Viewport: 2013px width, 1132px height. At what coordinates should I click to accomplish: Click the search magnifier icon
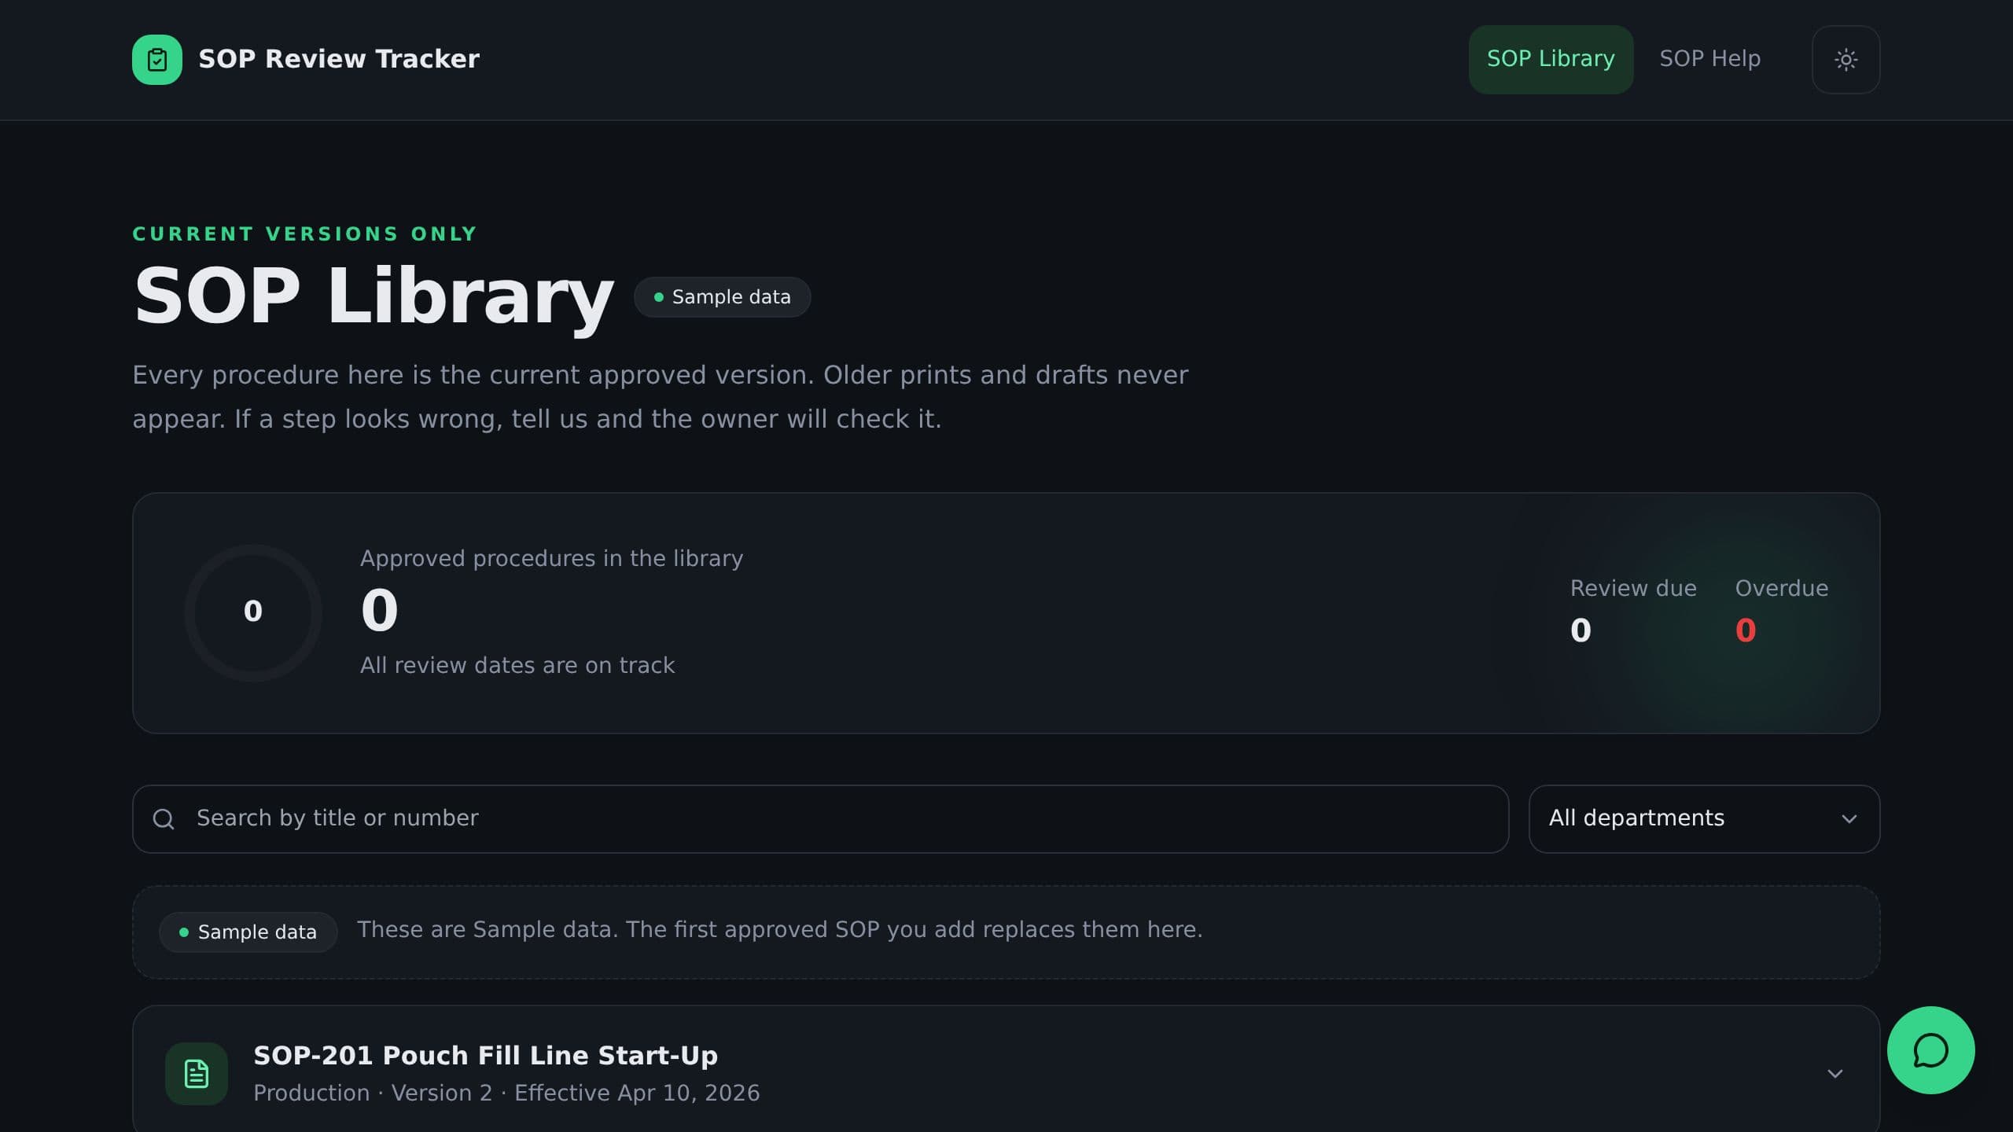click(164, 819)
